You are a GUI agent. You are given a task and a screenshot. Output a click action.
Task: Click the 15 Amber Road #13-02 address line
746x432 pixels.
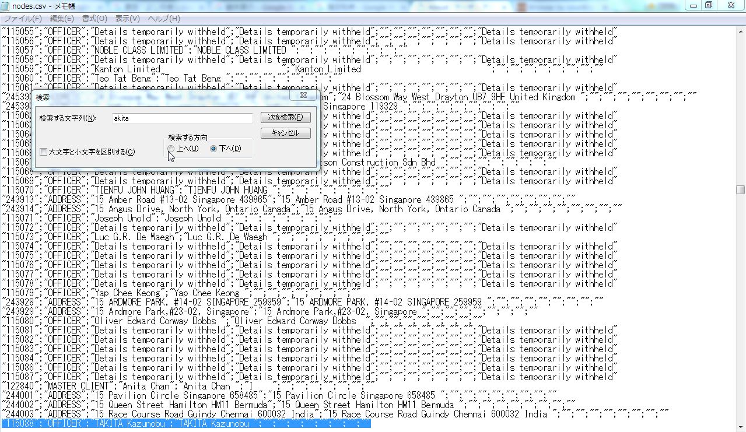tap(289, 200)
